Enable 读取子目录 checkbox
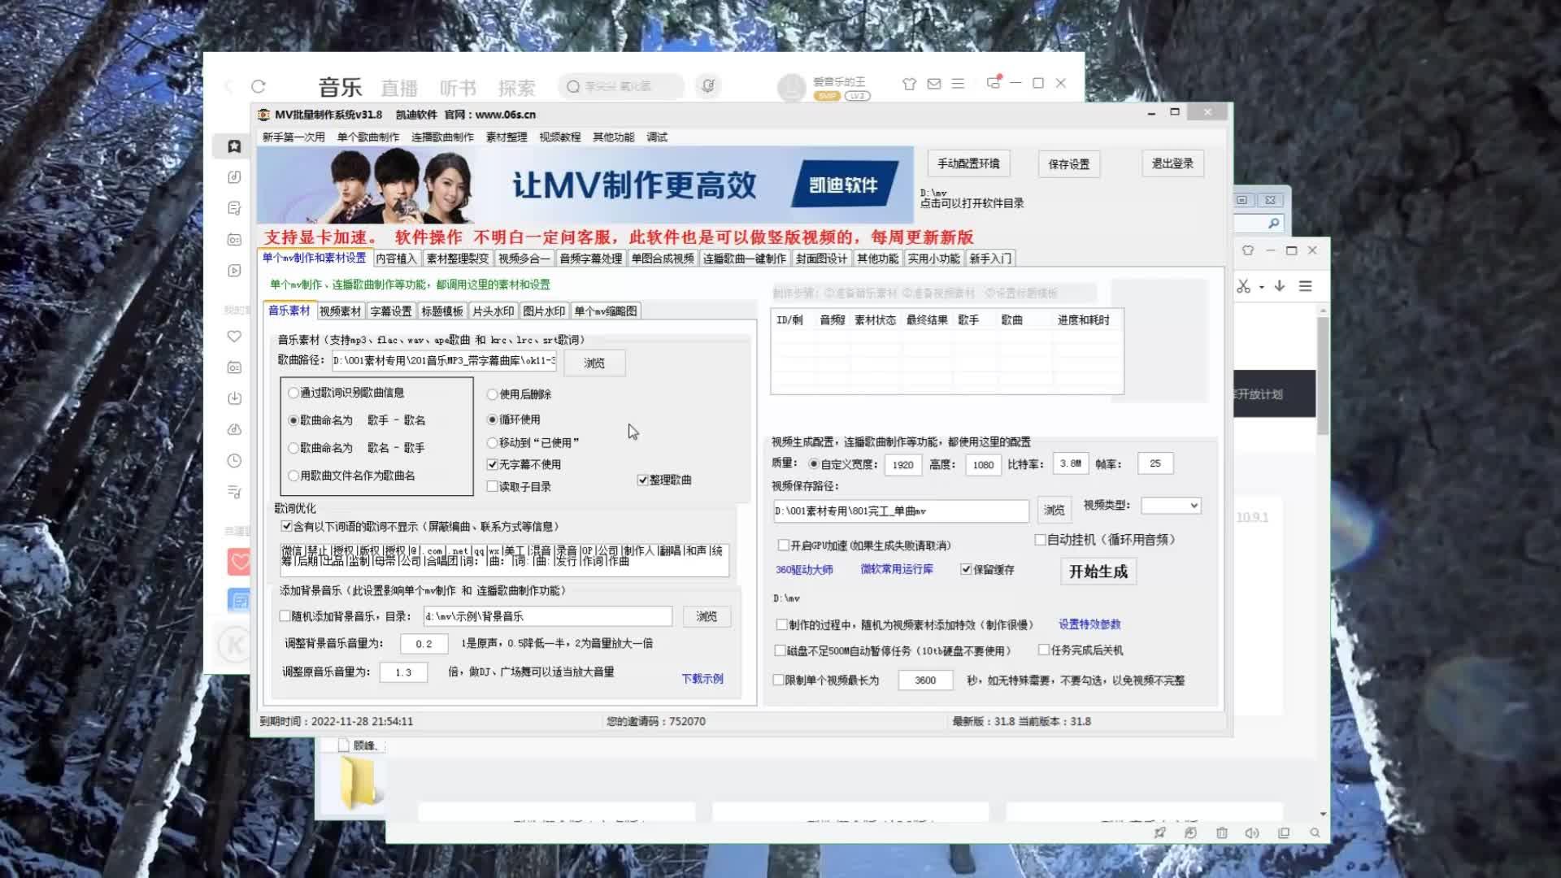Viewport: 1561px width, 878px height. tap(492, 486)
